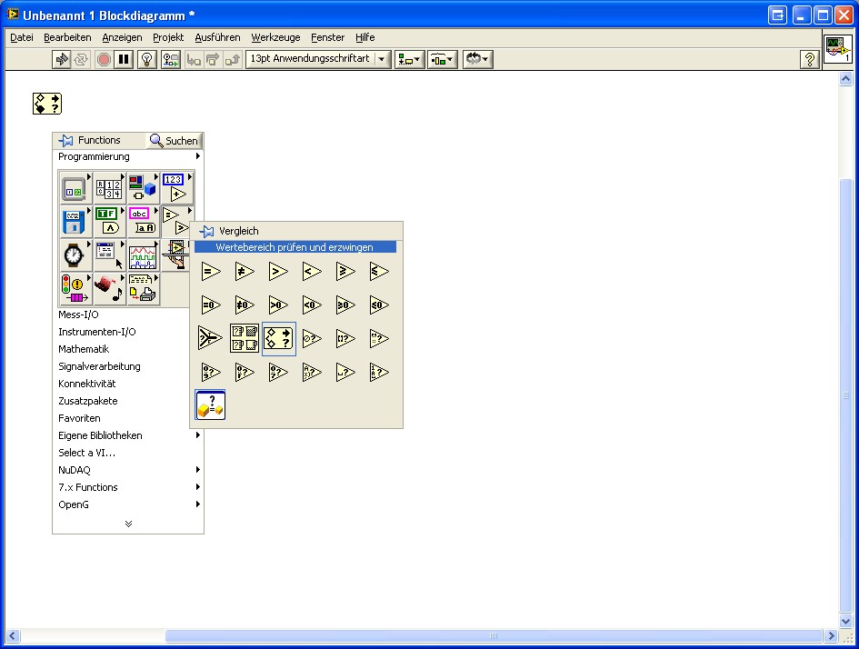
Task: Open the Fenster menu
Action: click(327, 37)
